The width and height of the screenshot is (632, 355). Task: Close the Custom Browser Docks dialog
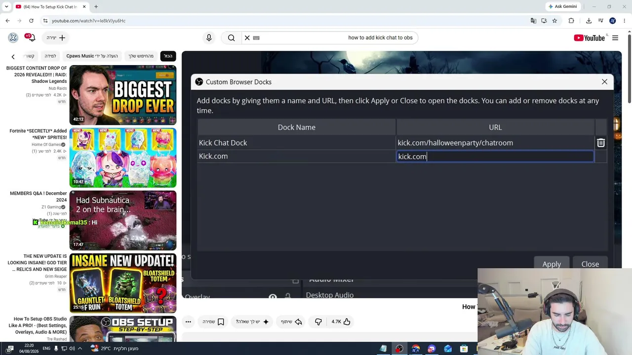[x=604, y=82]
